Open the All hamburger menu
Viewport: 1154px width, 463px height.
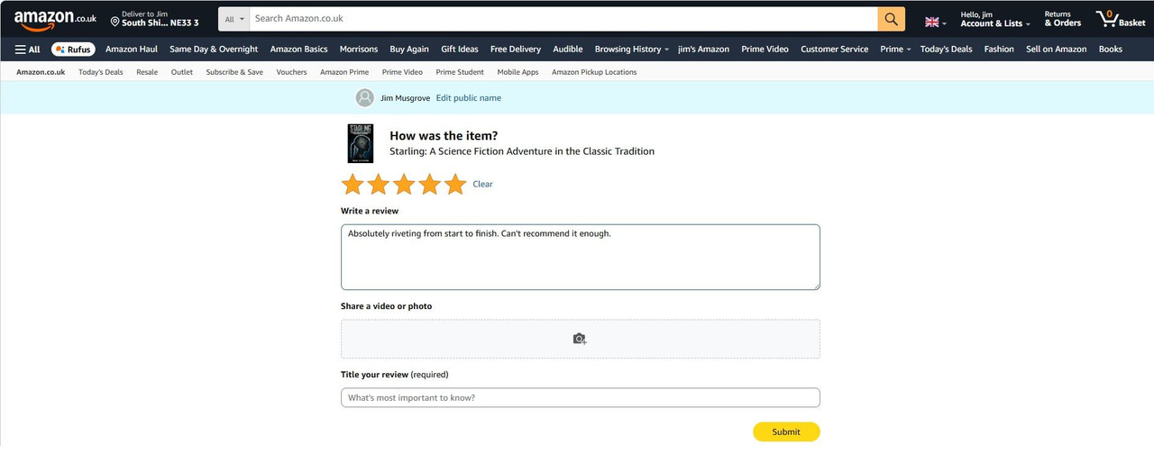[27, 50]
